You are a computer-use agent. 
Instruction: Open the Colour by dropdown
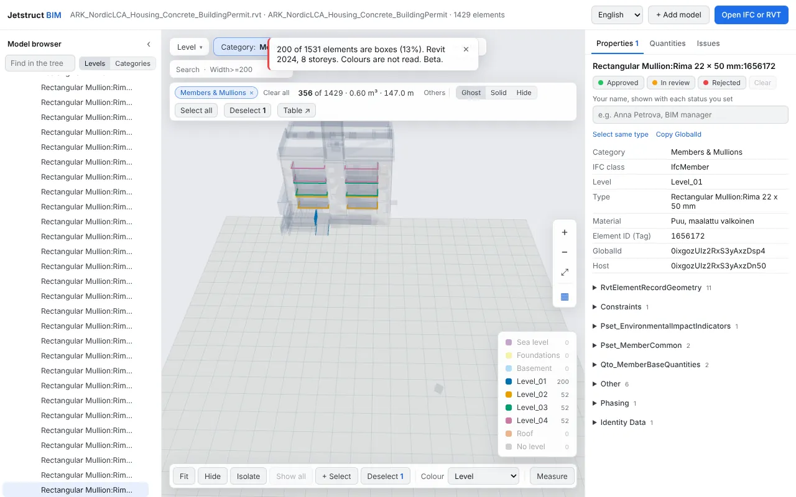(x=483, y=476)
